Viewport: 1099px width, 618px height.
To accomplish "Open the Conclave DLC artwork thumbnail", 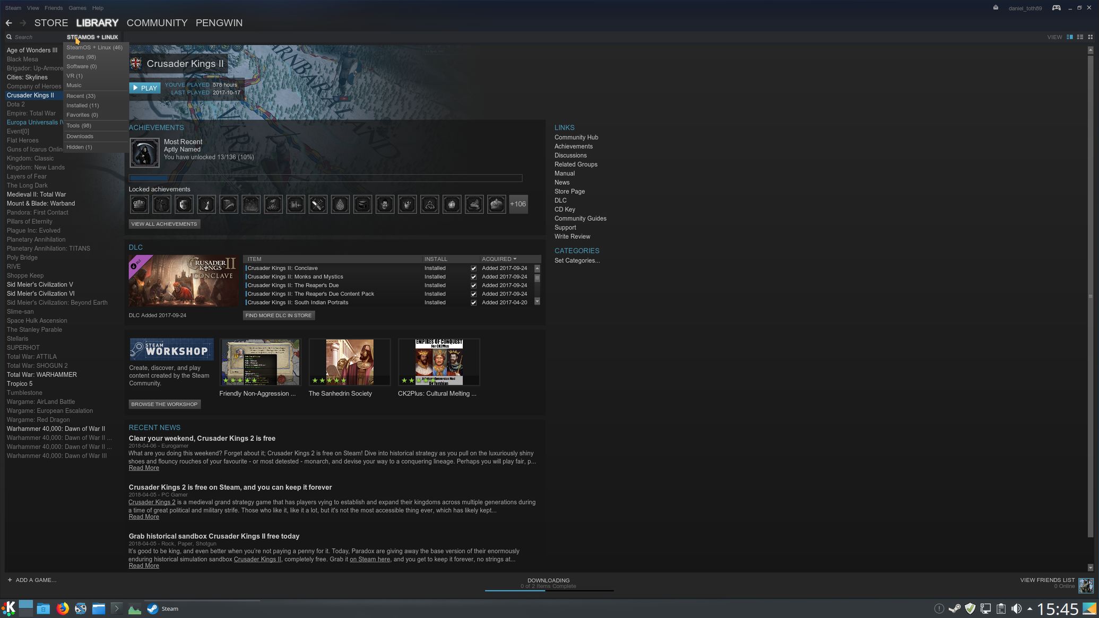I will coord(183,281).
